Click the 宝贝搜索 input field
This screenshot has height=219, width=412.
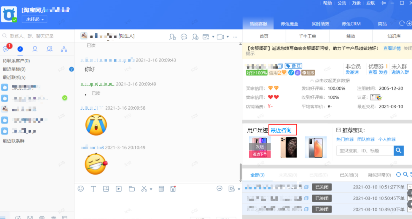[x=365, y=151]
